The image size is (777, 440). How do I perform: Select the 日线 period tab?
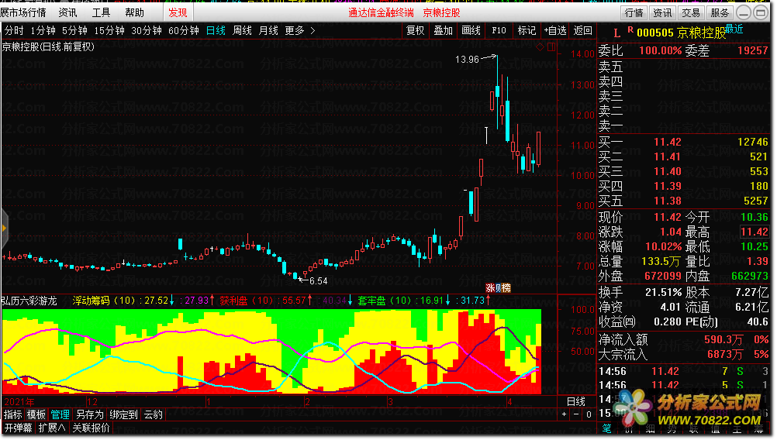216,31
